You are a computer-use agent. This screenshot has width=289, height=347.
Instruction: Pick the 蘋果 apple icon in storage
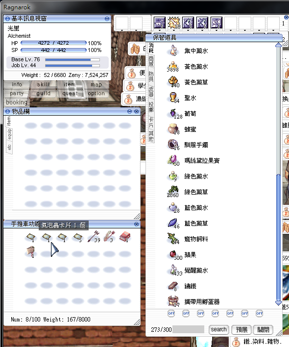[173, 254]
